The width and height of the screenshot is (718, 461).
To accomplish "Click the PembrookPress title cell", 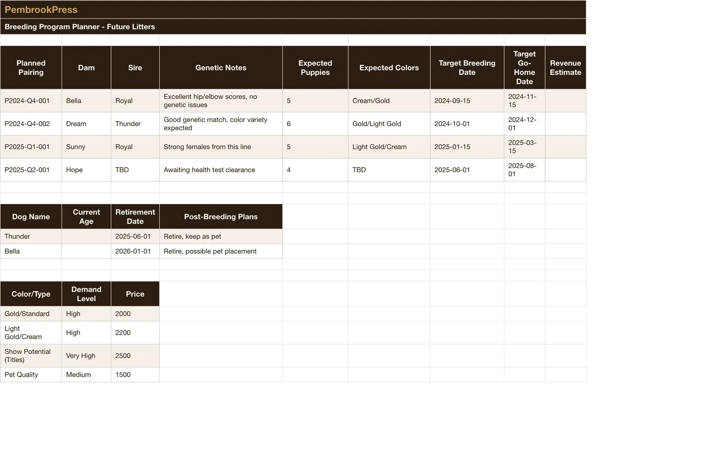I will click(293, 9).
